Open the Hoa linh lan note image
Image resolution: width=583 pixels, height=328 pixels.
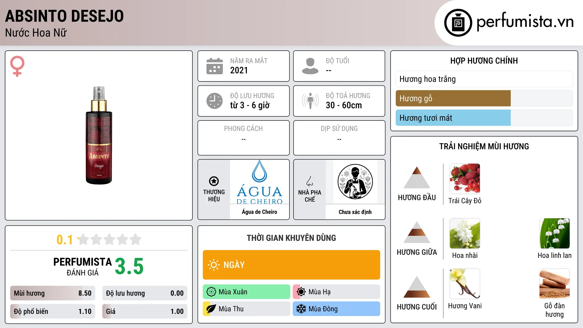(555, 233)
